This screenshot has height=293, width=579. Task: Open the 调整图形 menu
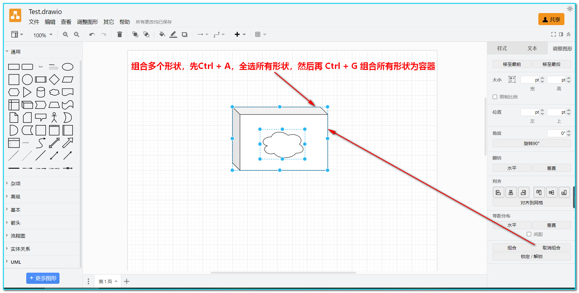pyautogui.click(x=87, y=22)
